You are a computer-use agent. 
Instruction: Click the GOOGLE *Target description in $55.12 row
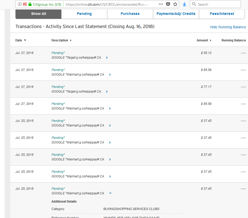tap(76, 58)
